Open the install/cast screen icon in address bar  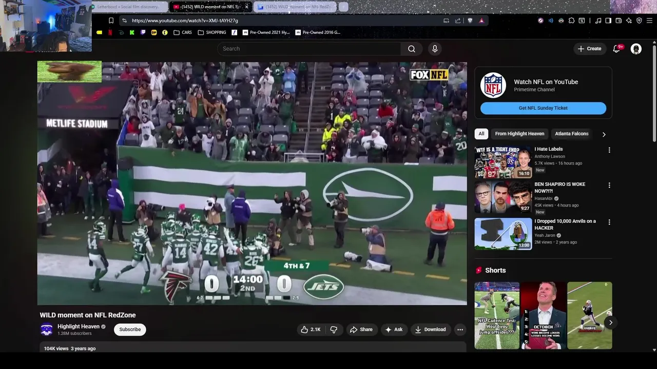pyautogui.click(x=446, y=20)
